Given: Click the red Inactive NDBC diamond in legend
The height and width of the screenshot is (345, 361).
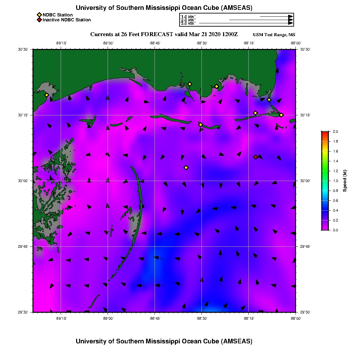Looking at the screenshot, I should 39,20.
